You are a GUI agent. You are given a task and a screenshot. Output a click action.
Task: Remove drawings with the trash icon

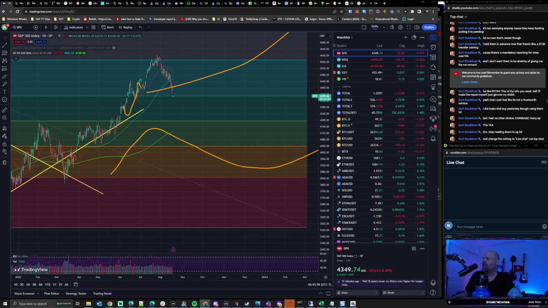[5, 162]
